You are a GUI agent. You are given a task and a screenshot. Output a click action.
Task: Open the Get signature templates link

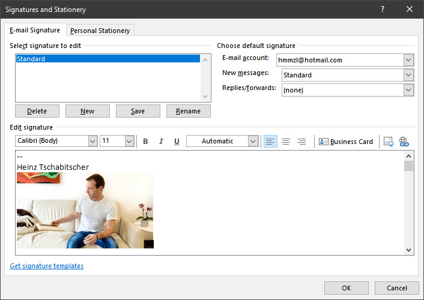pos(46,266)
